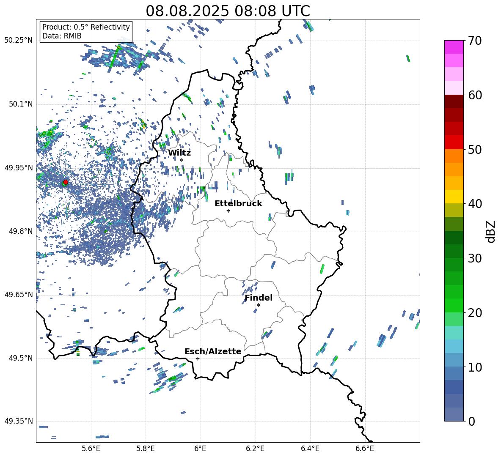Click the 6.2°E longitude label

pos(255,449)
